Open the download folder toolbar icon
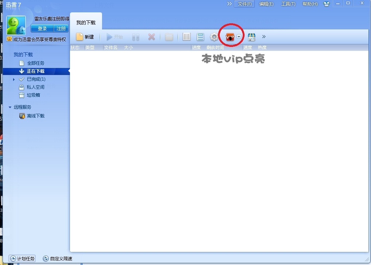 click(169, 37)
